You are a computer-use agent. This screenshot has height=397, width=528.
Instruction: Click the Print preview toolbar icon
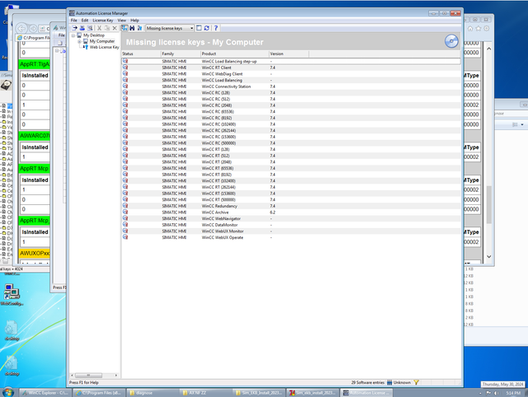(90, 28)
